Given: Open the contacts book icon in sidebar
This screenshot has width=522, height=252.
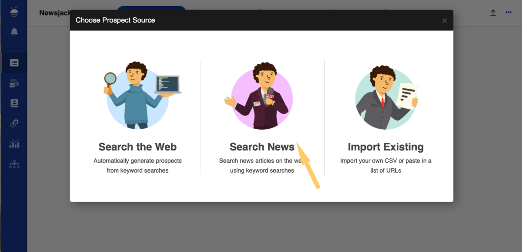Looking at the screenshot, I should (x=14, y=103).
